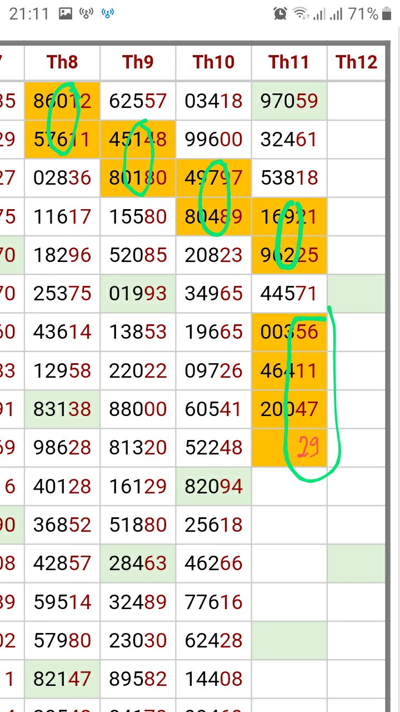Screen dimensions: 400x712
Task: Click cell 51880 in Th9 column
Action: (138, 525)
